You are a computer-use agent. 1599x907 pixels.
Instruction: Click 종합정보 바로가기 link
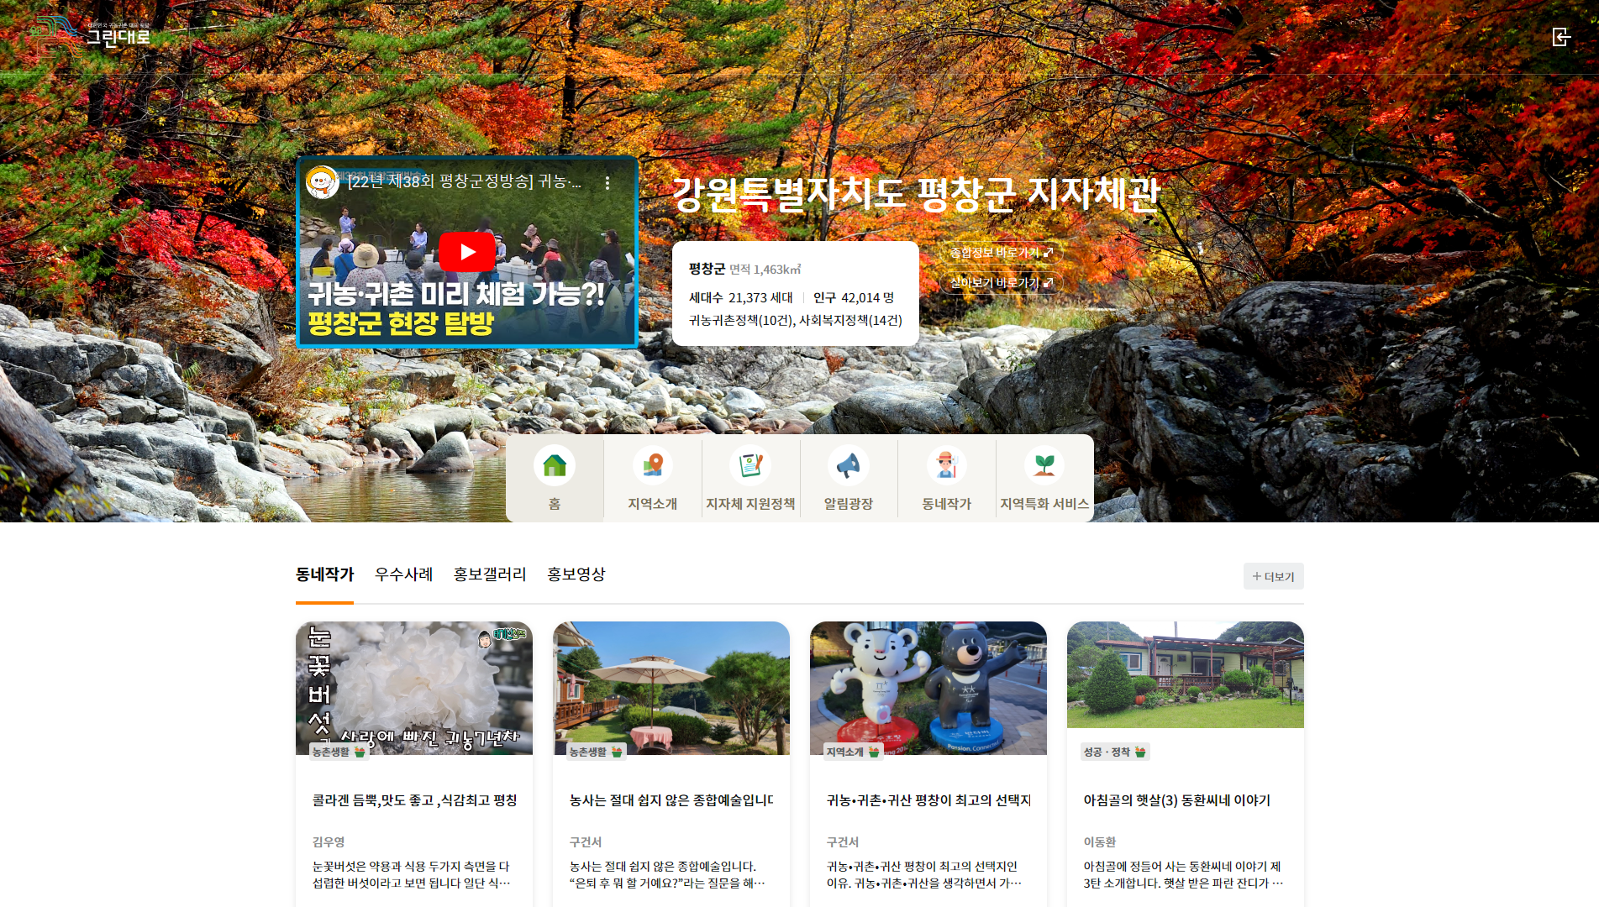click(1001, 253)
